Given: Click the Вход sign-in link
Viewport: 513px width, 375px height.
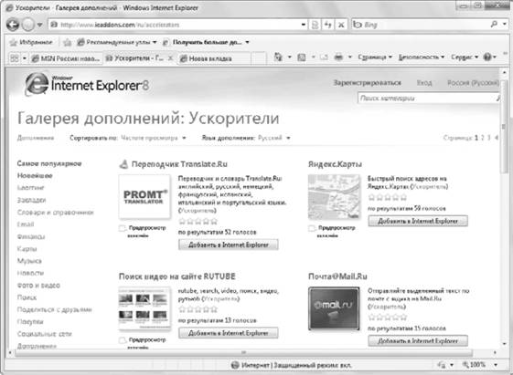Looking at the screenshot, I should [x=424, y=83].
